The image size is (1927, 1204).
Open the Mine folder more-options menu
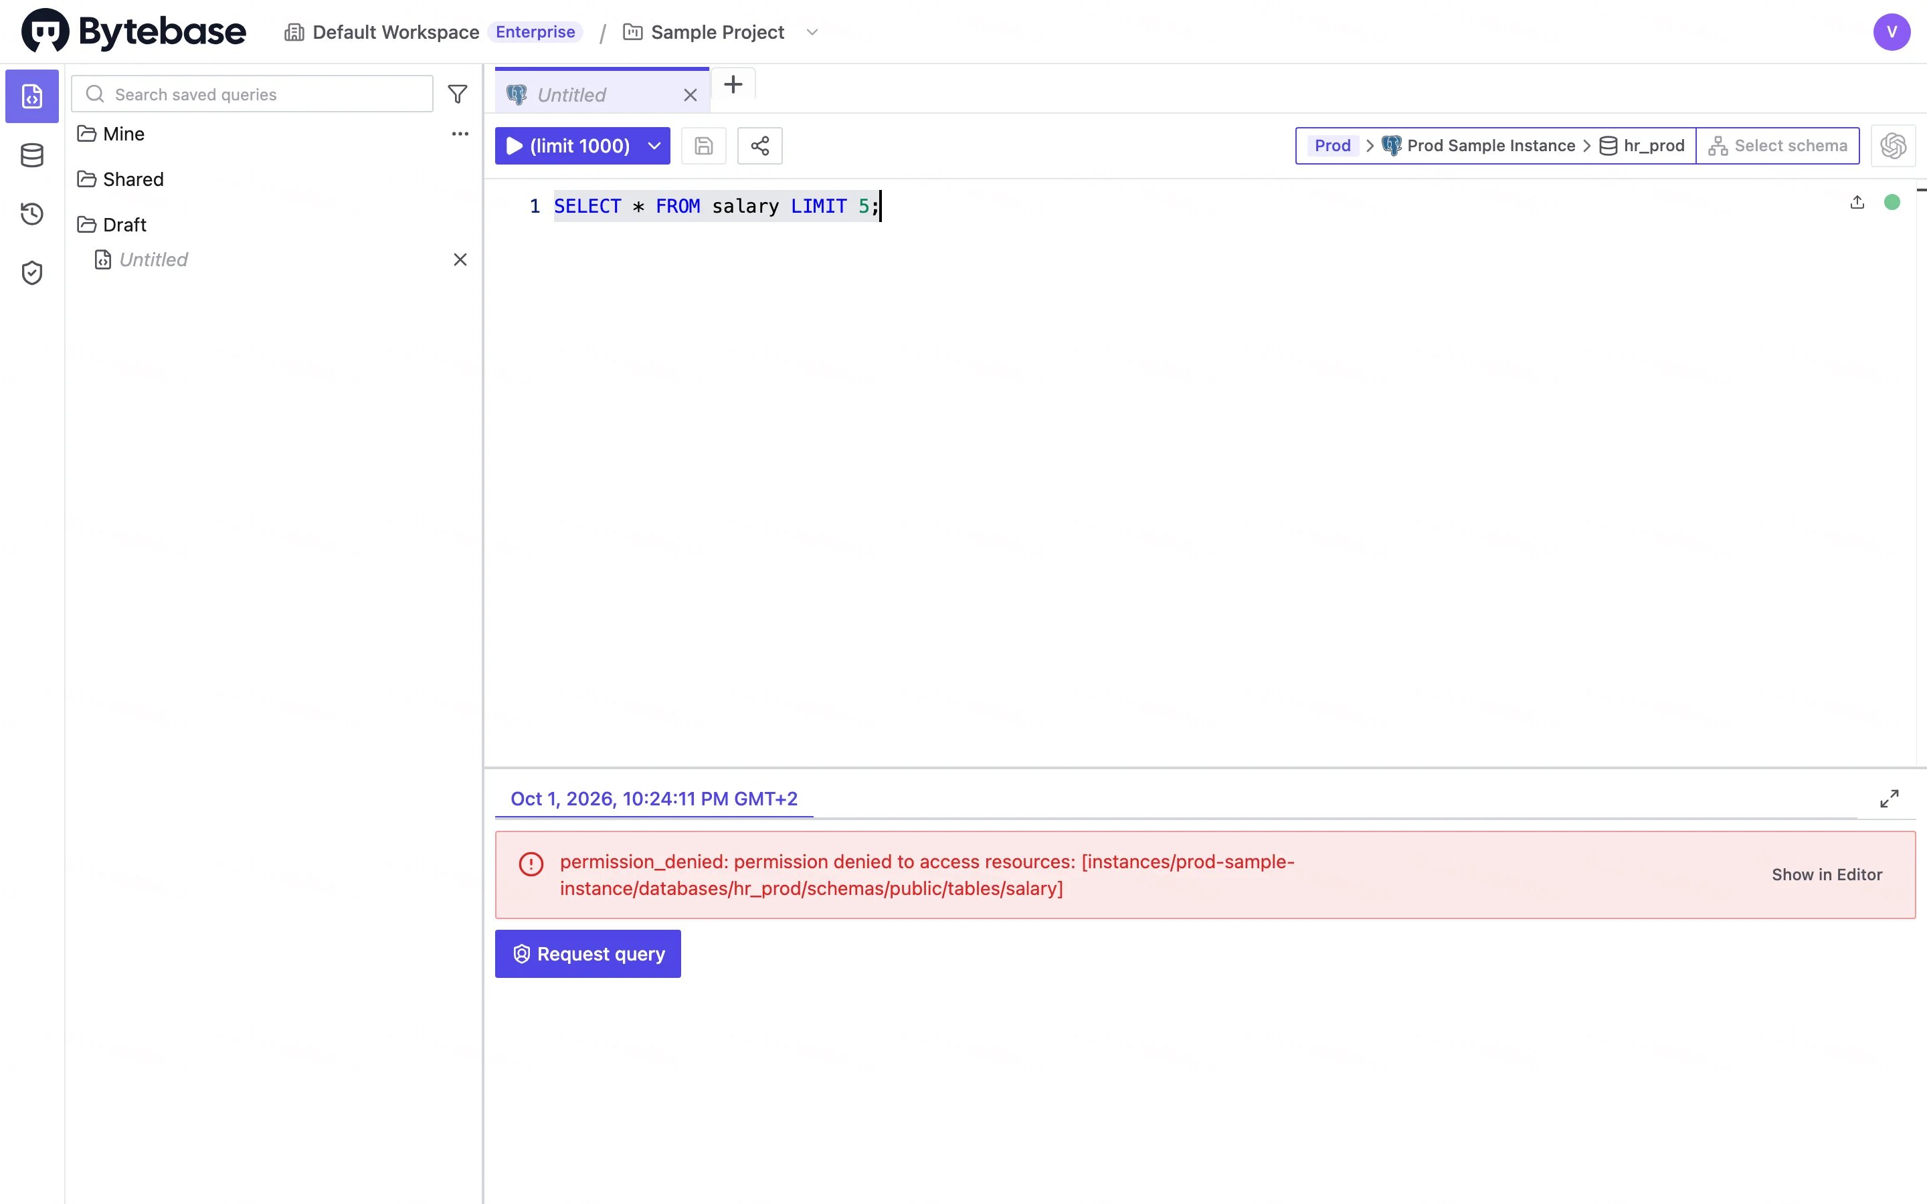click(460, 134)
